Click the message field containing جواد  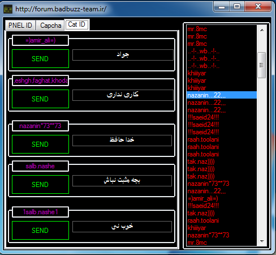pyautogui.click(x=123, y=55)
